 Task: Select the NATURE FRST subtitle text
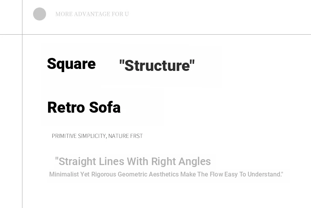click(126, 136)
